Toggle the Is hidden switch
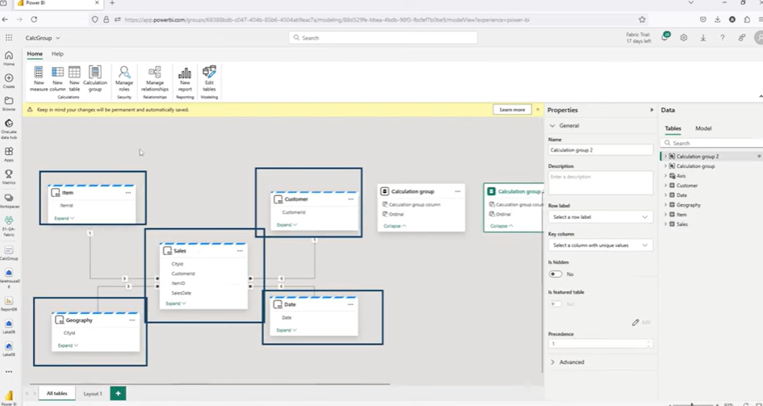This screenshot has width=763, height=406. point(555,274)
